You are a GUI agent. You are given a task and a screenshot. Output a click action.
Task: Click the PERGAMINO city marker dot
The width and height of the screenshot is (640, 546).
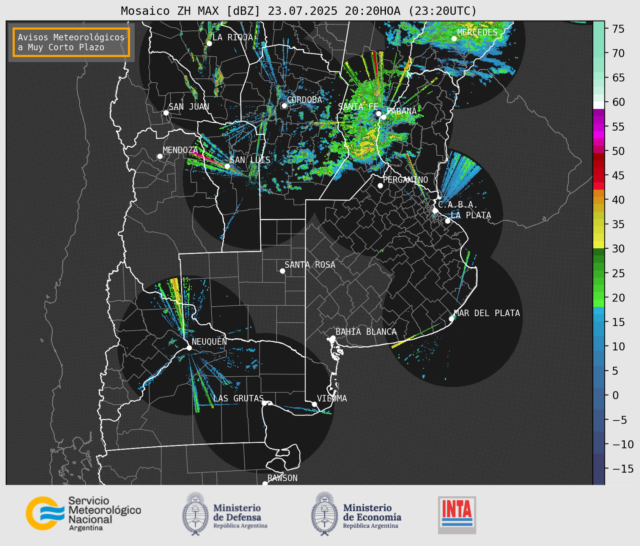coord(380,186)
